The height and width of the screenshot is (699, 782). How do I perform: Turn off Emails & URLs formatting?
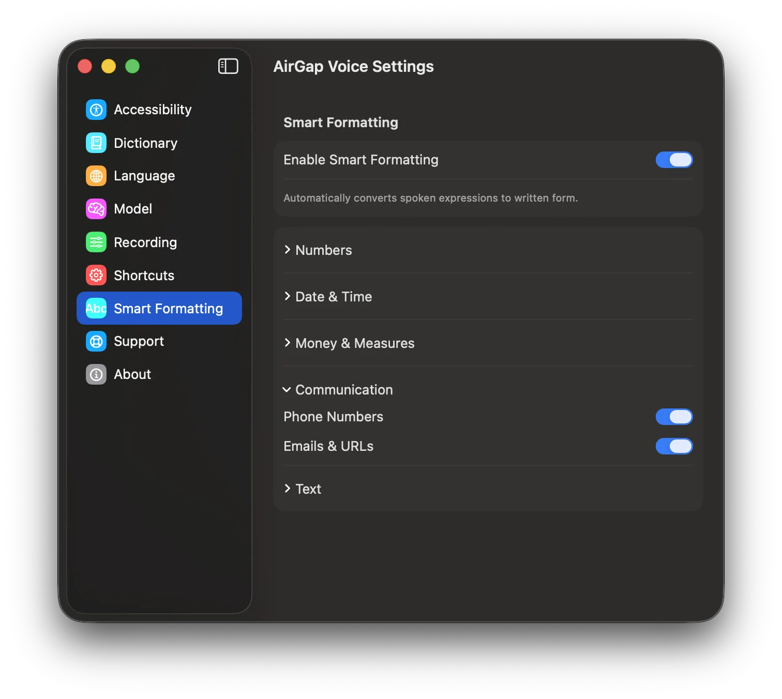674,446
